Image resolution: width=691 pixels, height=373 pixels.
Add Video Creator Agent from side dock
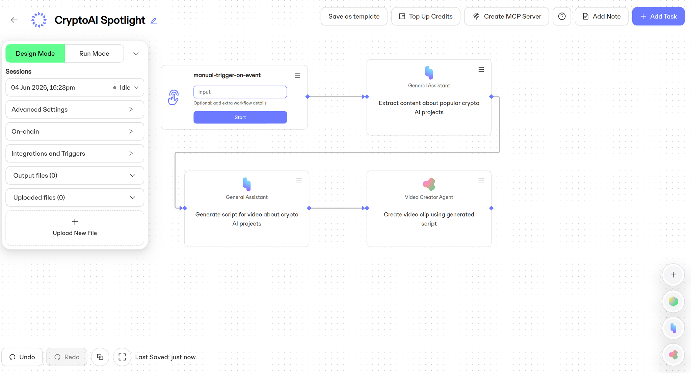pyautogui.click(x=673, y=354)
